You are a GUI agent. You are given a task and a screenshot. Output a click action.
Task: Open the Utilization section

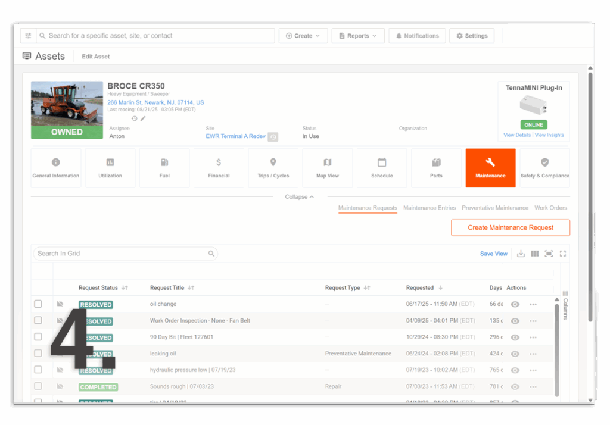tap(110, 168)
